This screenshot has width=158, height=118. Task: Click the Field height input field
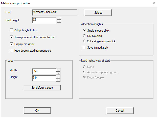pos(44,20)
